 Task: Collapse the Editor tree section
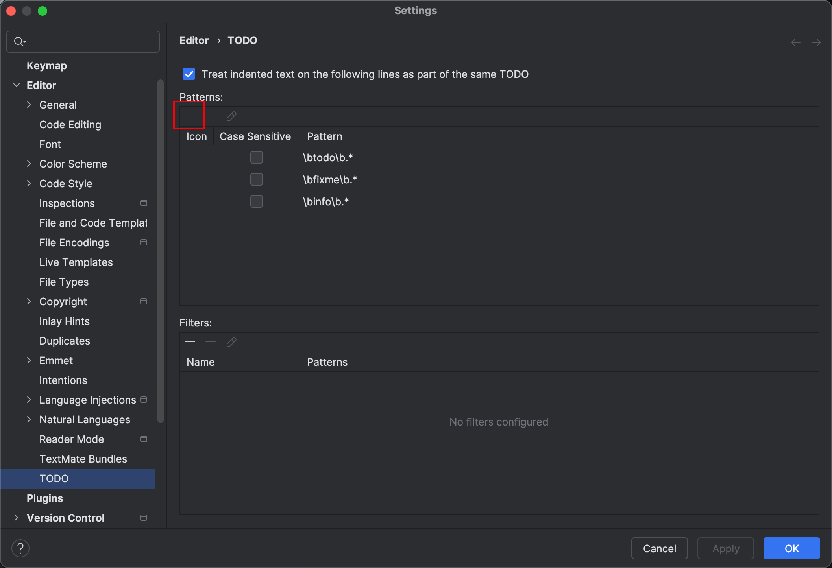pos(17,85)
